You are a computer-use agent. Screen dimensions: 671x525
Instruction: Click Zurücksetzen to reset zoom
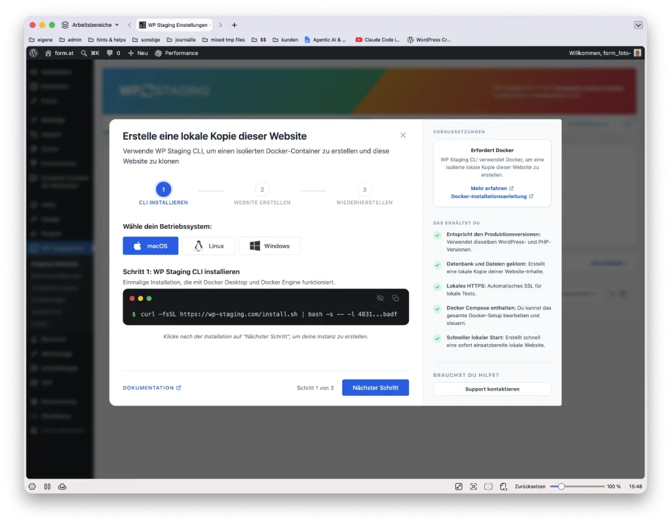click(529, 486)
